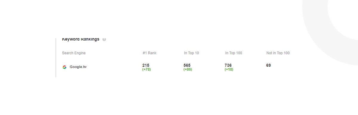Click the Google logo icon
Viewport: 358px width, 115px height.
coord(64,67)
